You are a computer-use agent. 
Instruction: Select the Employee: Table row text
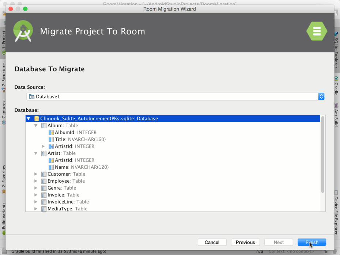(x=66, y=181)
